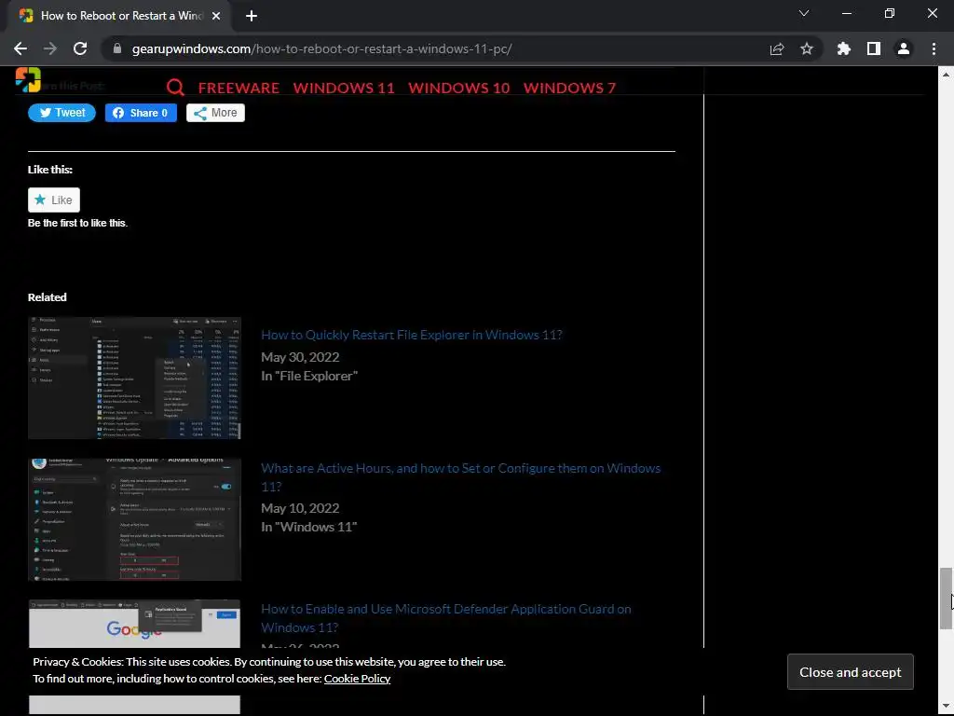Screen dimensions: 954x716
Task: Open the WINDOWS 10 menu item
Action: point(458,88)
